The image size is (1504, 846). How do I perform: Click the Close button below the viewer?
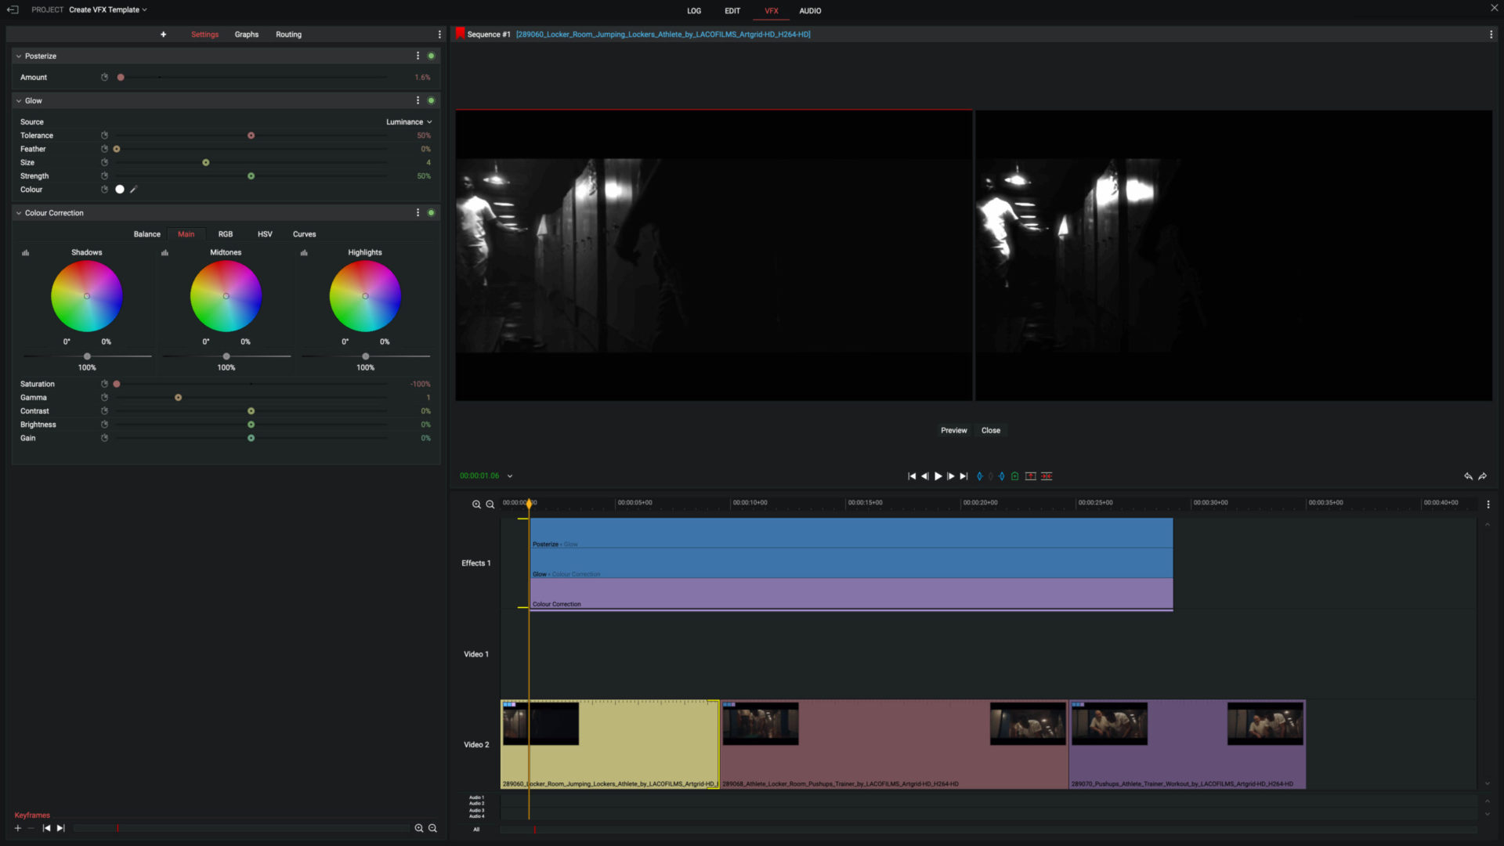point(989,430)
